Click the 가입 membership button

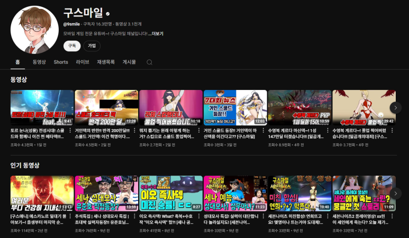pos(92,46)
